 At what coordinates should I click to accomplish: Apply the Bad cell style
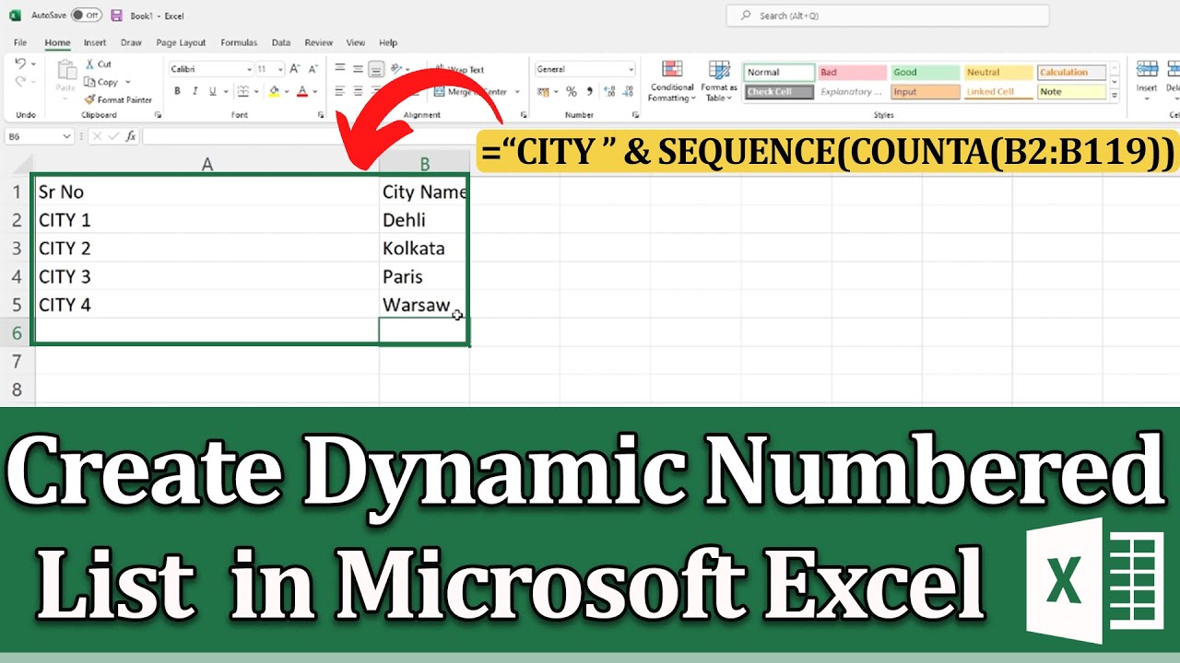pos(852,72)
